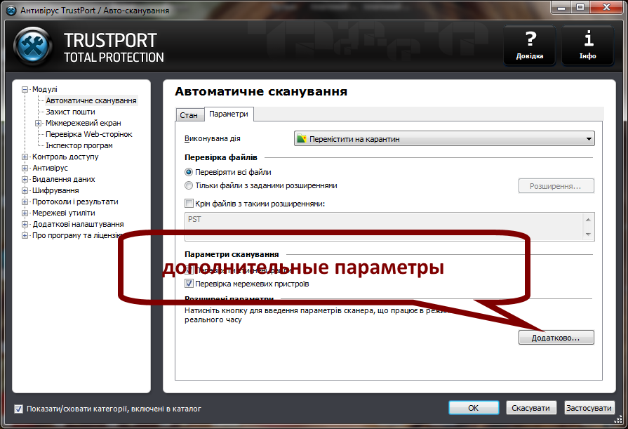
Task: Click the quarantine folder icon in action selector
Action: point(303,138)
